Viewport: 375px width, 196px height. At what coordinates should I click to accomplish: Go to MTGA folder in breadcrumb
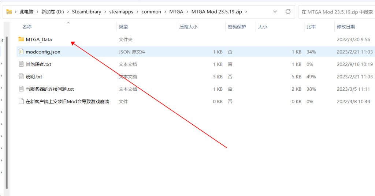(x=176, y=12)
